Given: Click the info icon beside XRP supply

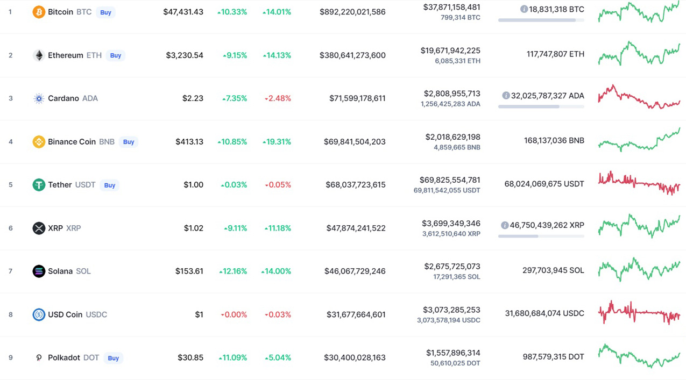Looking at the screenshot, I should click(x=505, y=225).
